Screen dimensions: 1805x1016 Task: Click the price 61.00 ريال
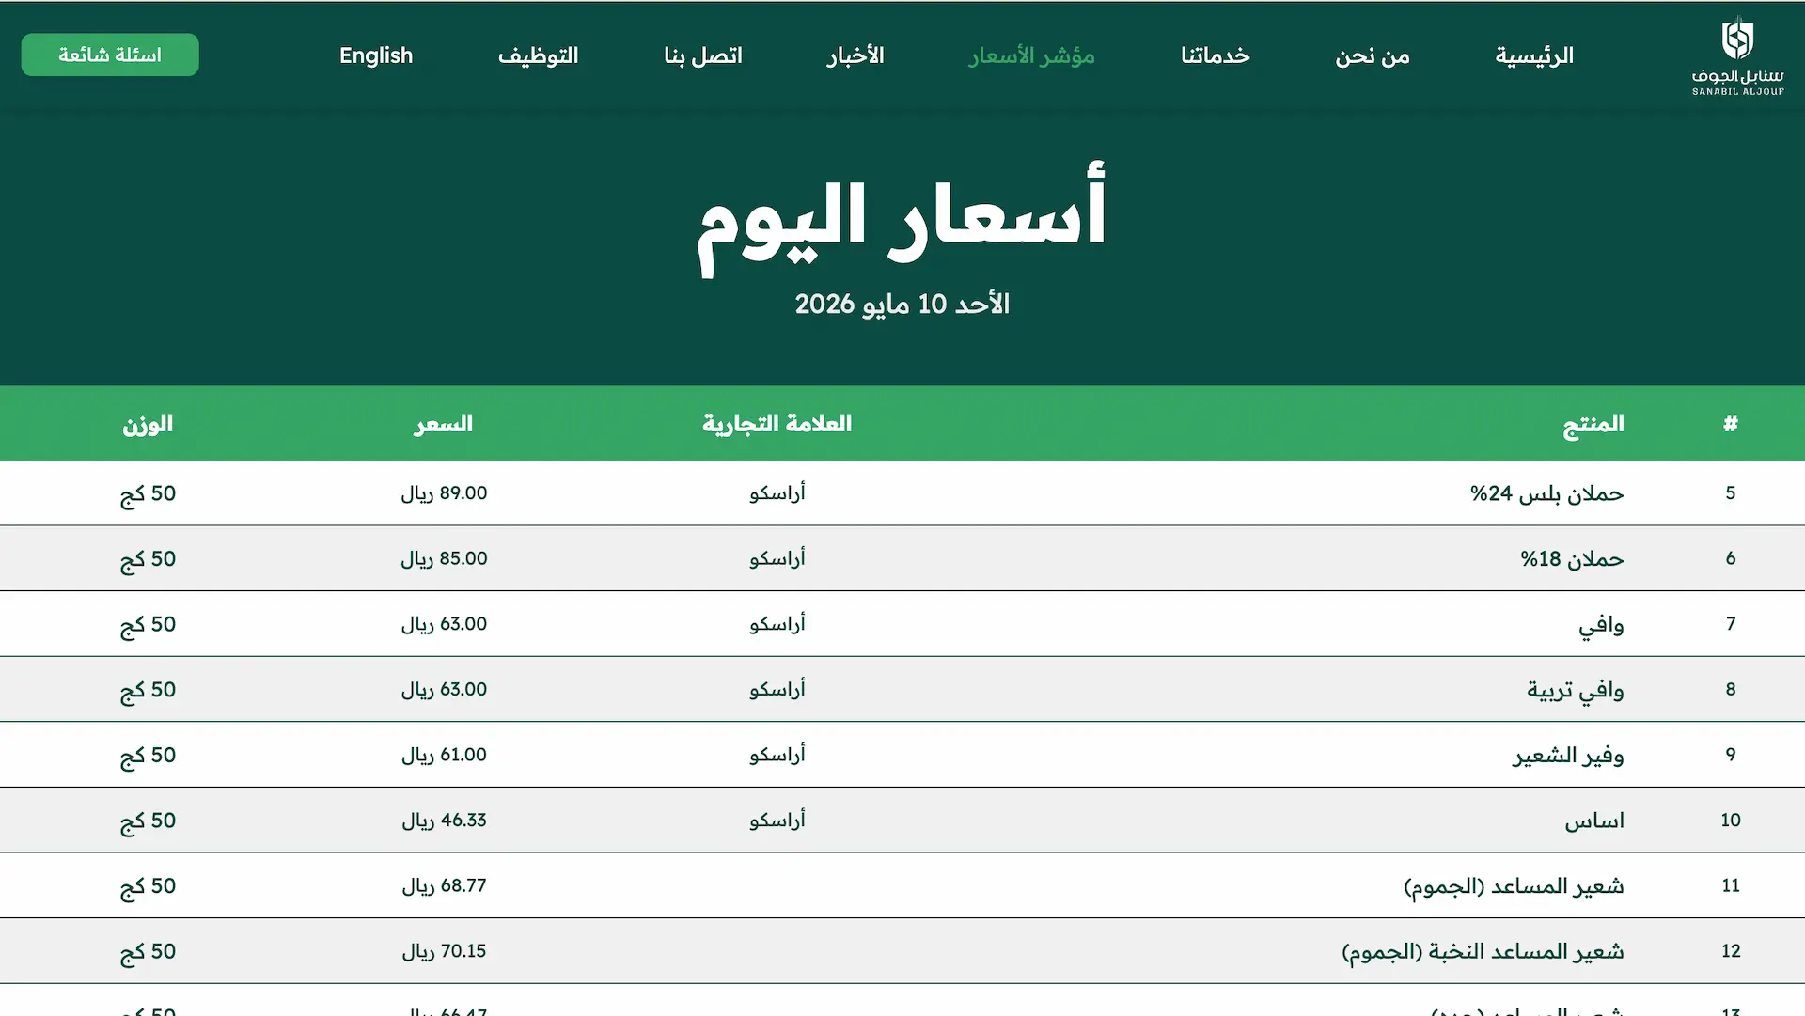pos(444,755)
